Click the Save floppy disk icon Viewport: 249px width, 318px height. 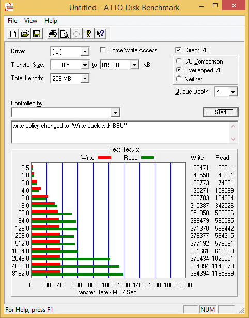(x=37, y=34)
